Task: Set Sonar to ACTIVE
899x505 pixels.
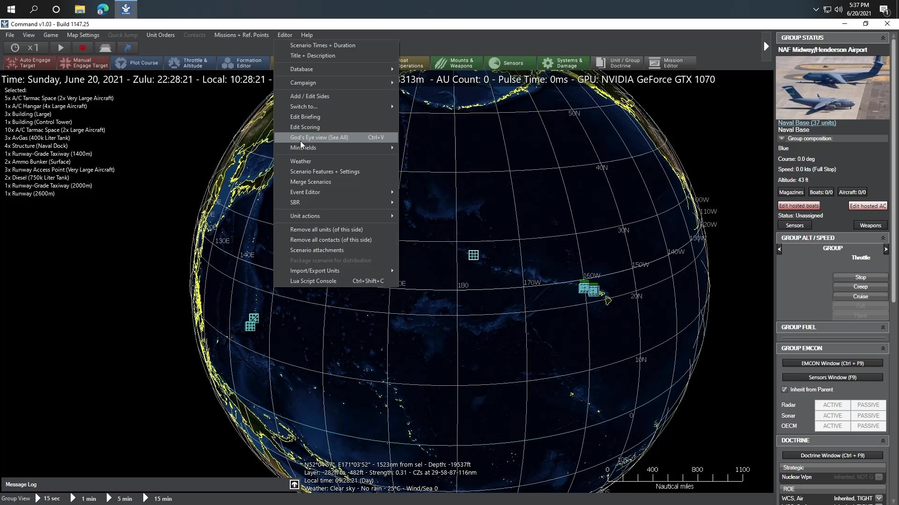Action: 833,416
